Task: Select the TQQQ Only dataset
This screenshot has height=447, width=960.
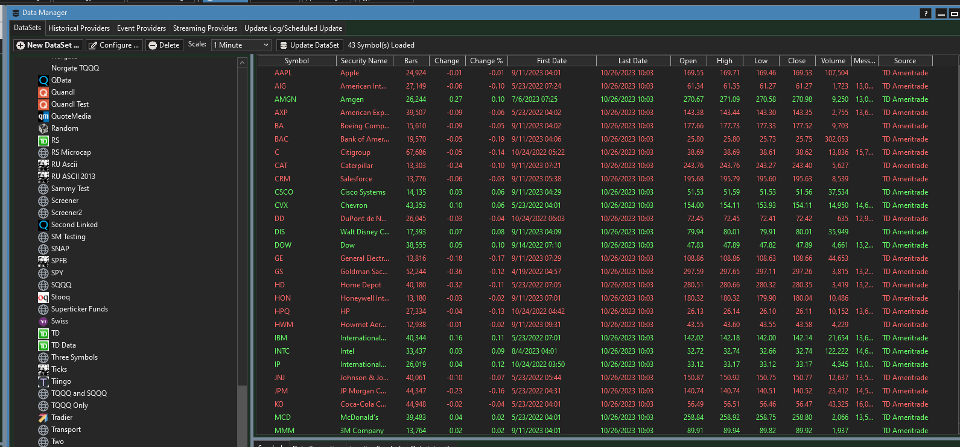Action: 69,405
